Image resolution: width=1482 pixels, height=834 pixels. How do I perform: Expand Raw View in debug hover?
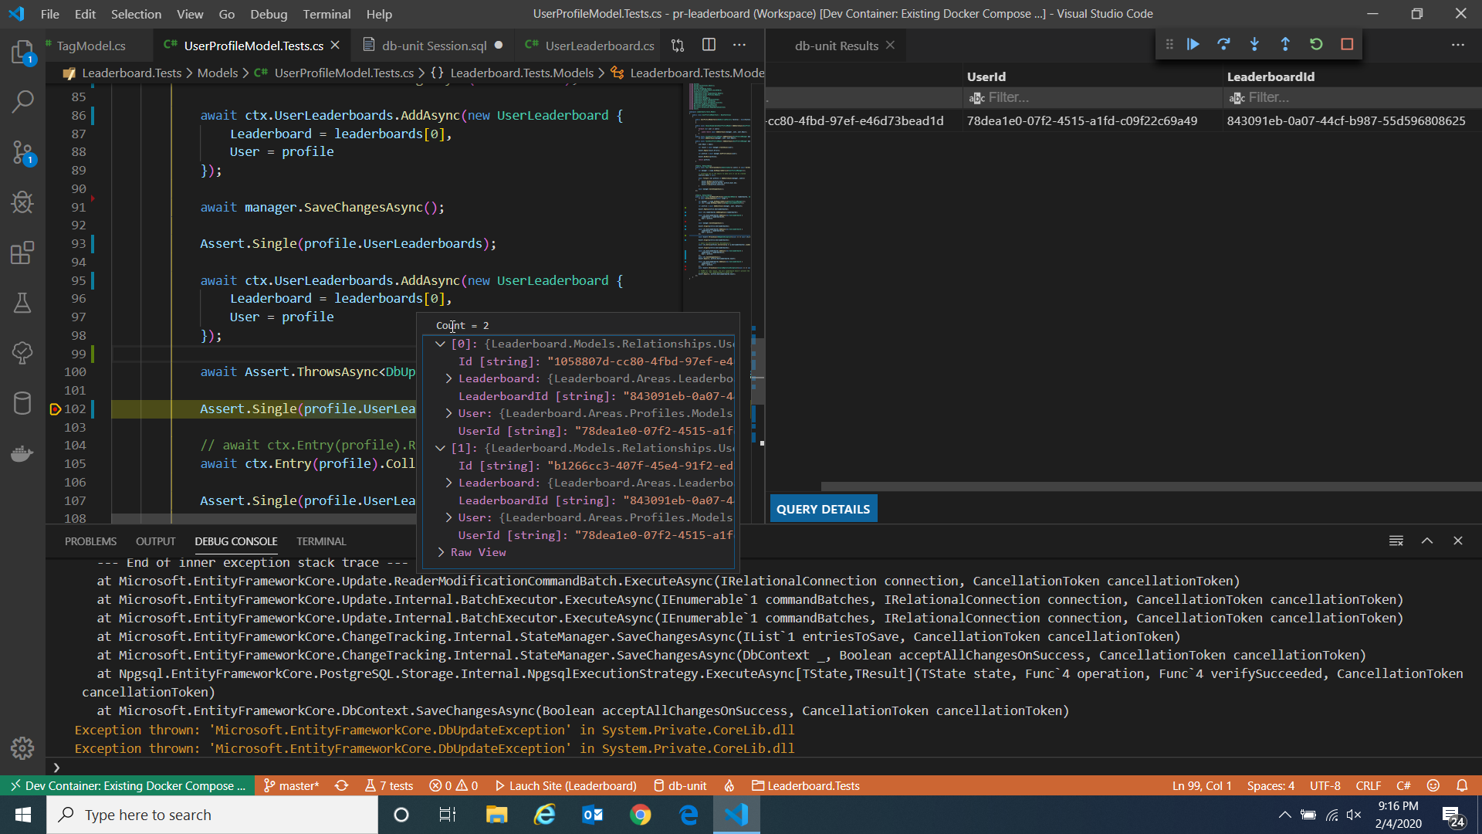tap(441, 553)
